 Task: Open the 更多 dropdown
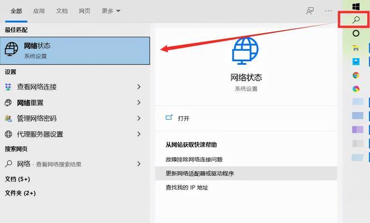(111, 11)
